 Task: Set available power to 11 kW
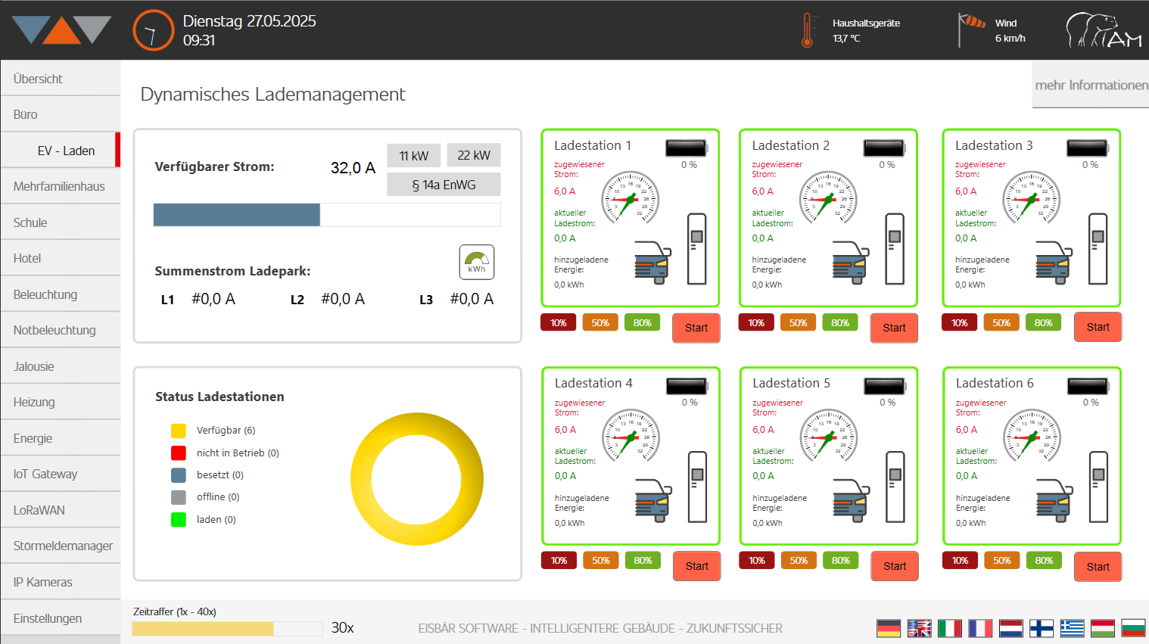click(x=414, y=155)
